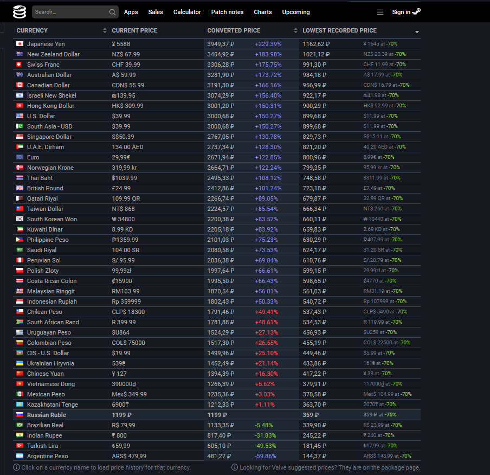Screen dimensions: 490x475
Task: Click the Turkish flag icon
Action: (20, 446)
